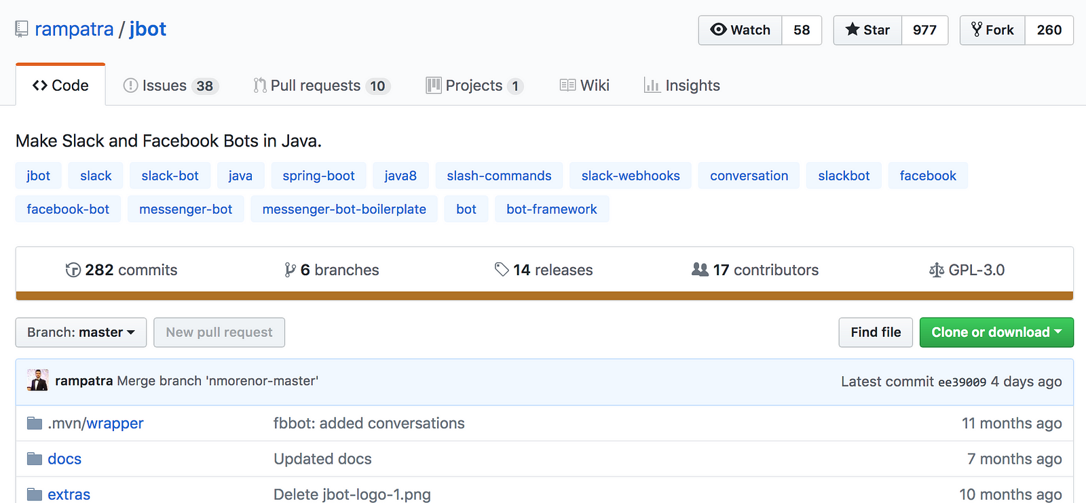The width and height of the screenshot is (1086, 503).
Task: Click the Watch button
Action: point(741,30)
